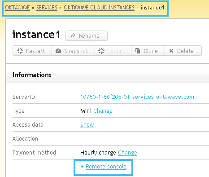Image resolution: width=209 pixels, height=177 pixels.
Task: Change the Hourly charge payment method
Action: [x=127, y=153]
